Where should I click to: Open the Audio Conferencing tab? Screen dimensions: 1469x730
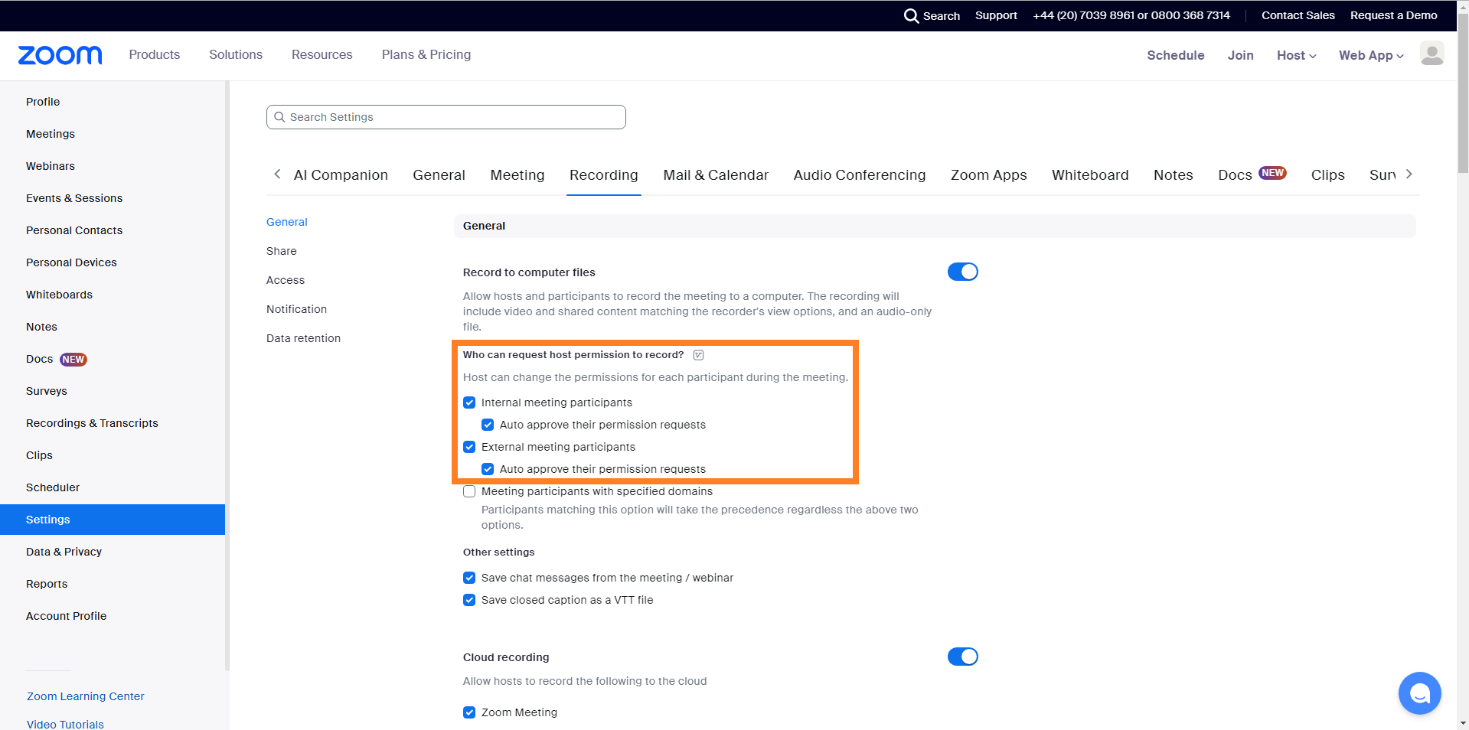860,175
